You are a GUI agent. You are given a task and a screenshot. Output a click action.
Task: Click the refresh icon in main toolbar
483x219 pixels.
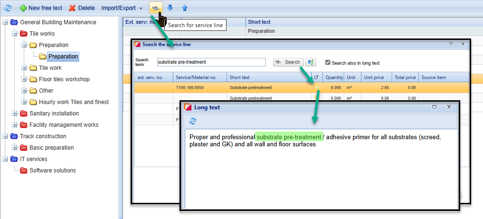(8, 8)
